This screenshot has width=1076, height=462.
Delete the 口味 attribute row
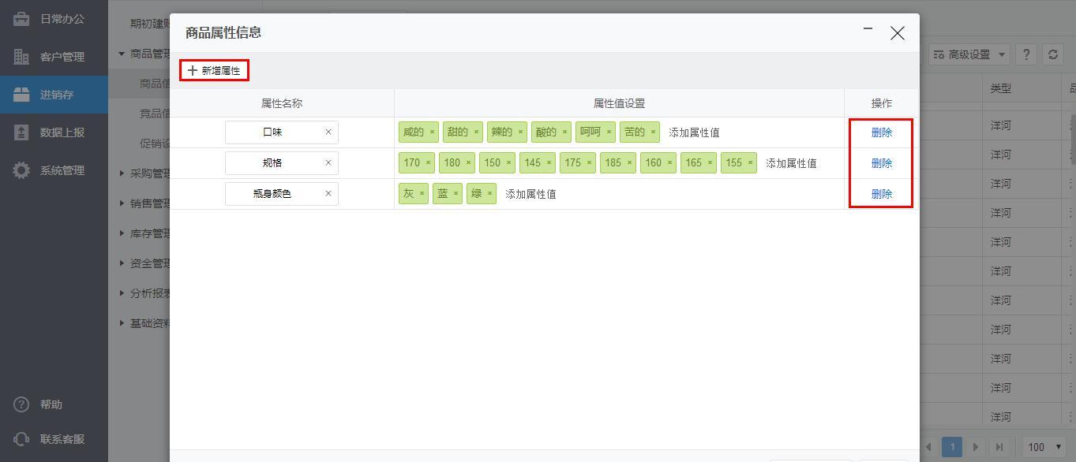point(881,132)
